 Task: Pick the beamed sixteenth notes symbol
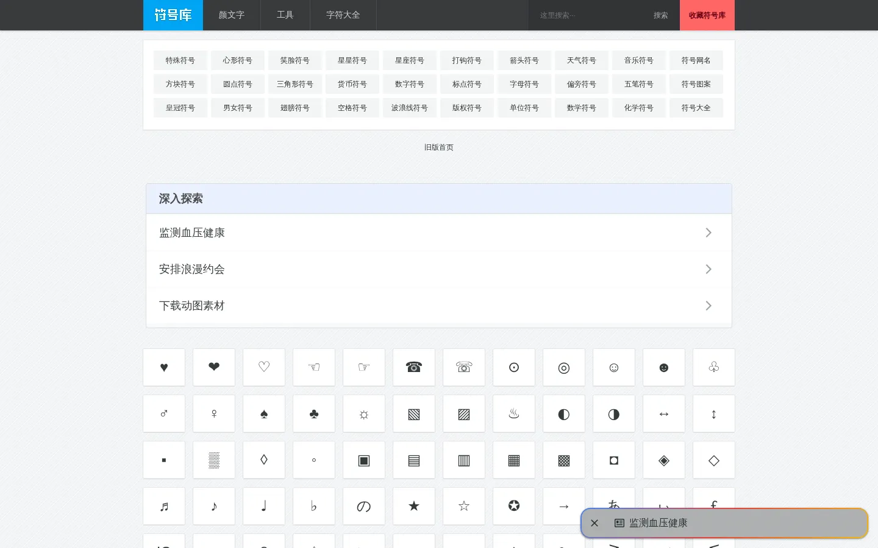pyautogui.click(x=164, y=506)
